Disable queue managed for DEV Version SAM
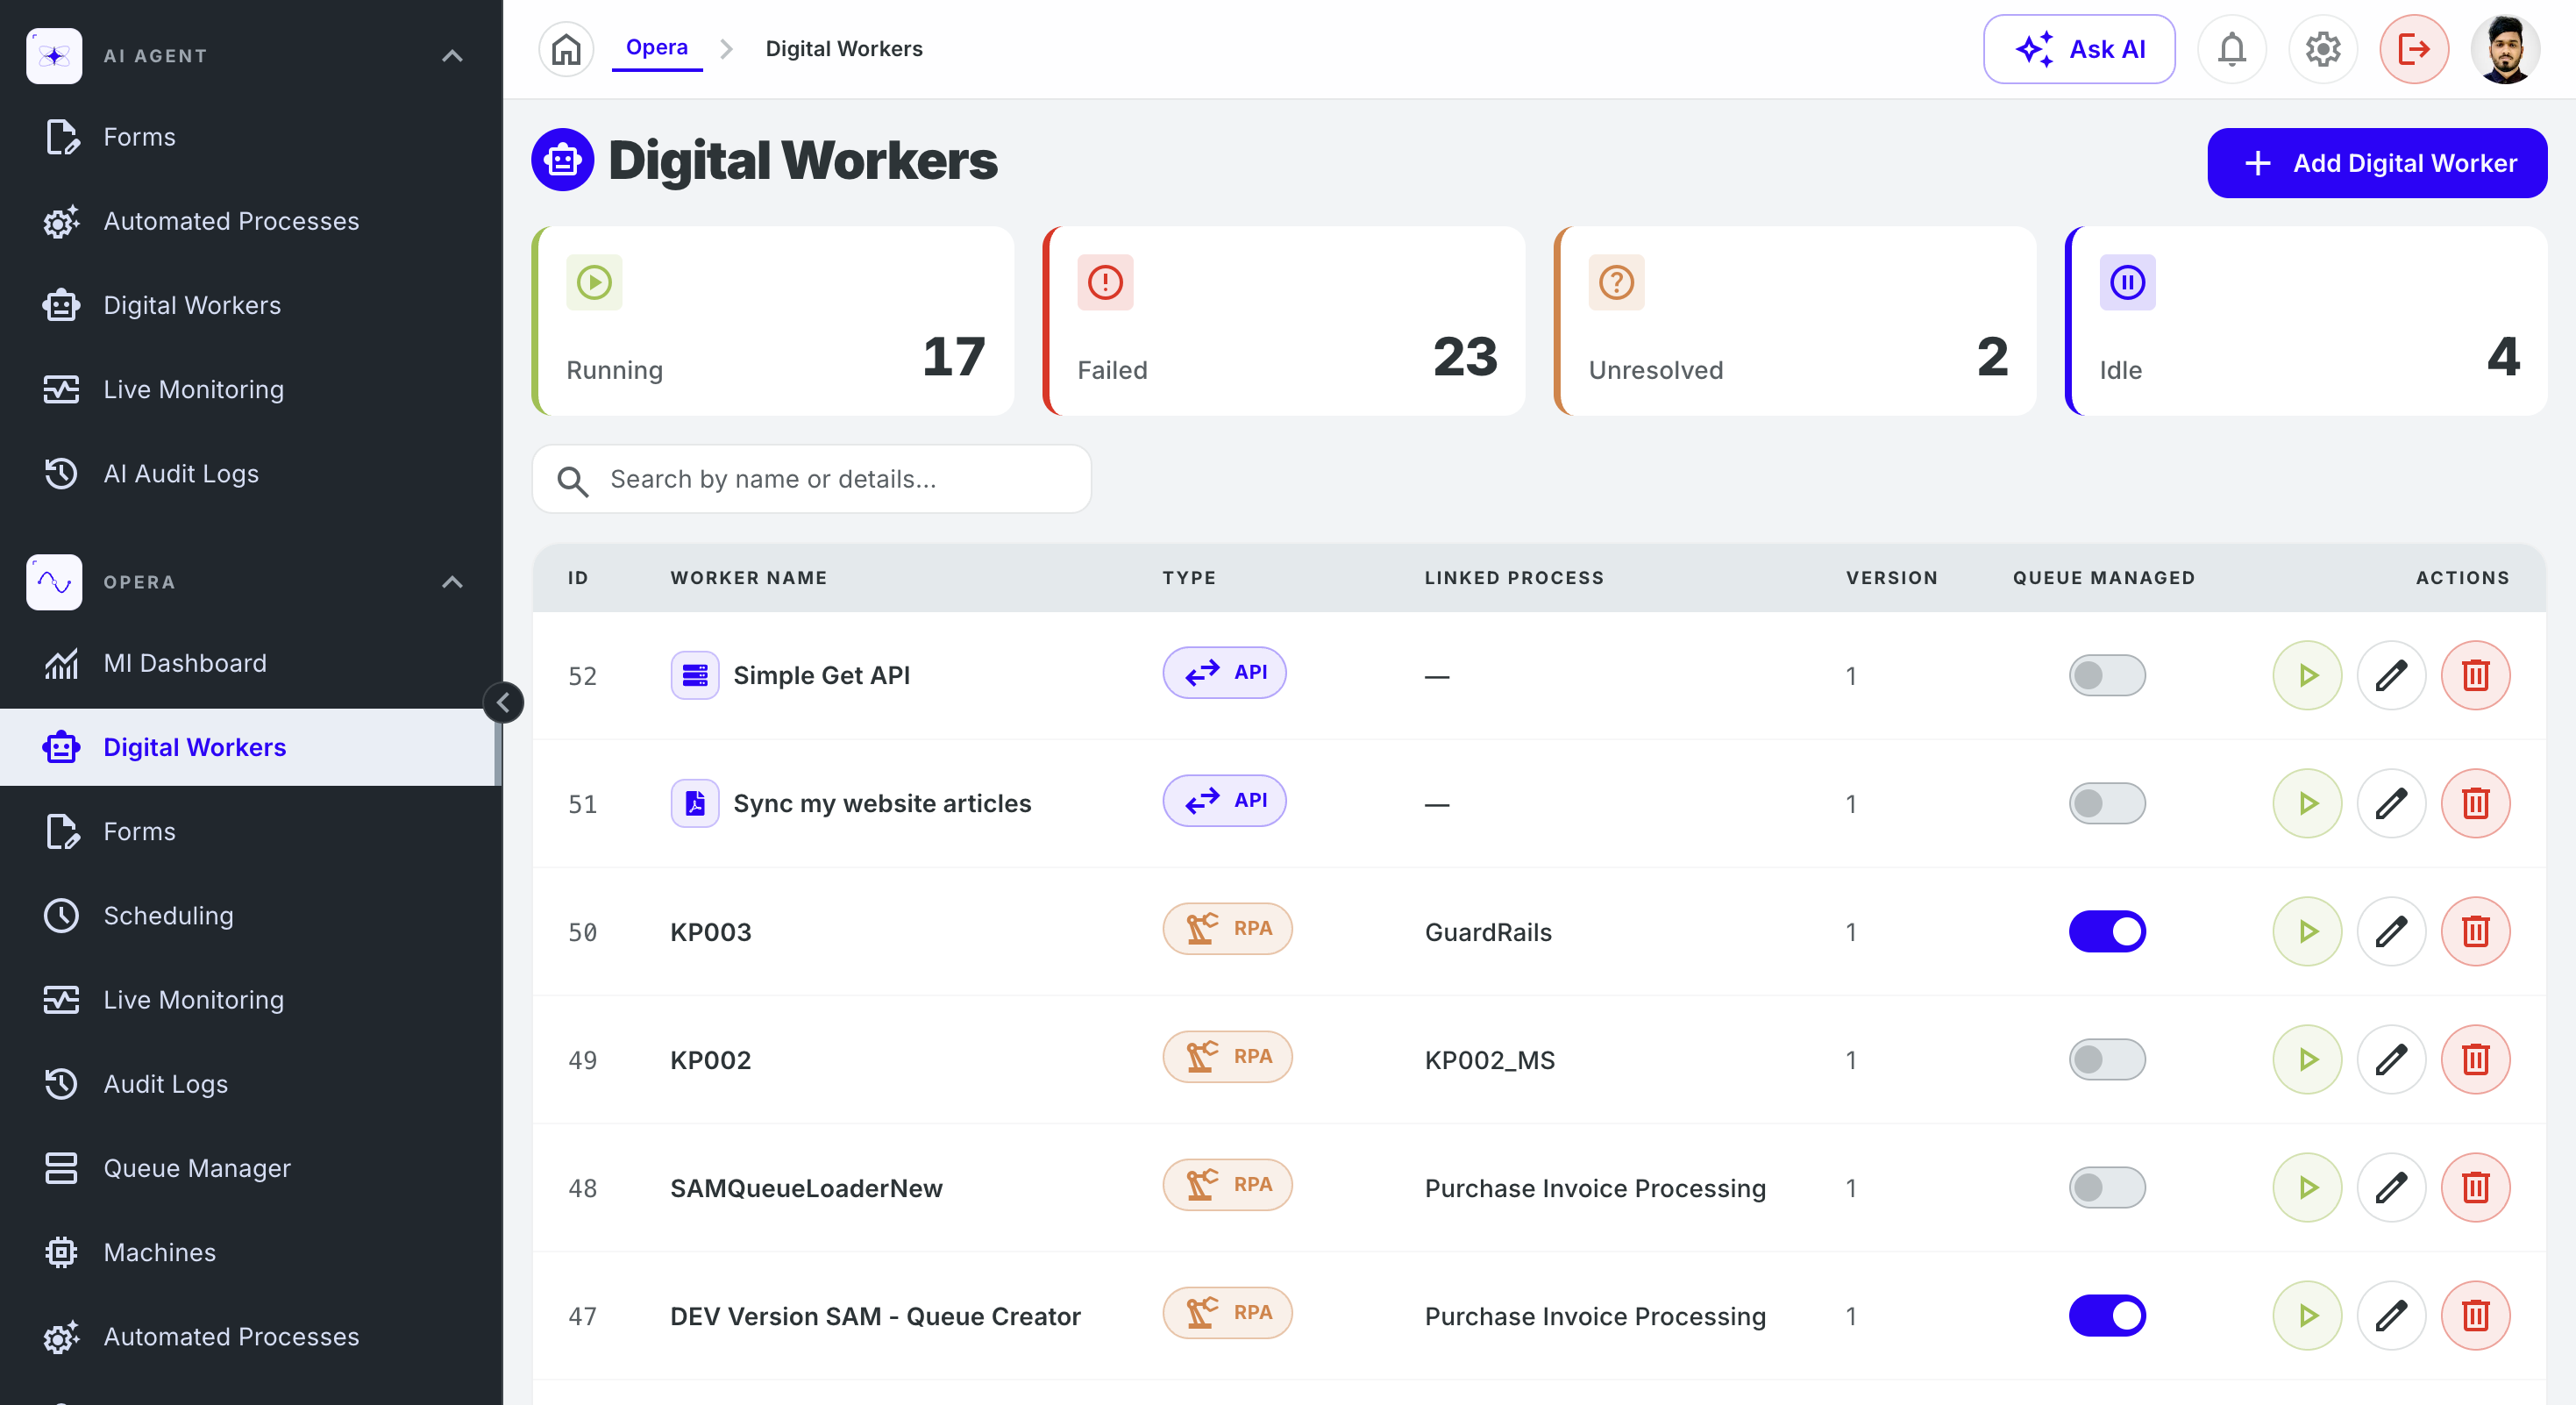 point(2107,1315)
